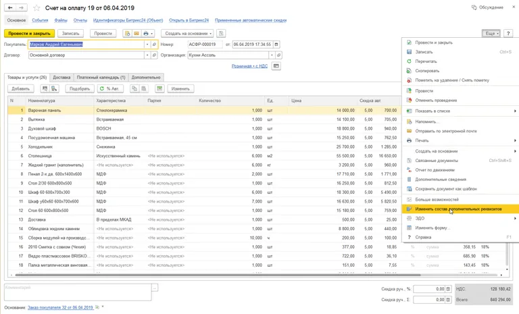Screen dimensions: 519x314
Task: Switch to the Платежный календарь tab
Action: coord(100,77)
